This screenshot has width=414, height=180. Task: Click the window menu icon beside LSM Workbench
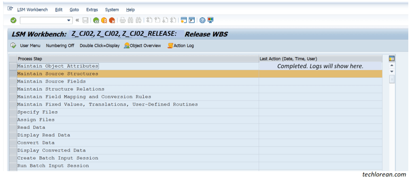(10, 9)
